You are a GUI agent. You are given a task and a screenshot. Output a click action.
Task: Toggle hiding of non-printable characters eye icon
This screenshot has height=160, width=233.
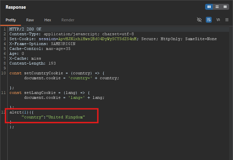coord(199,20)
